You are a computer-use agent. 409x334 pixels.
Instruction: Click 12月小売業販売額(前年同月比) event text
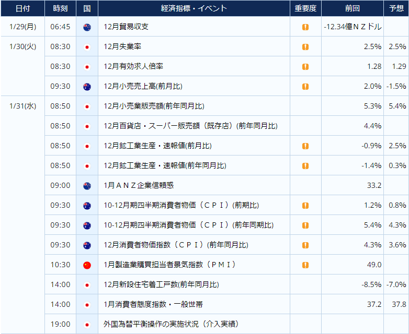click(x=154, y=106)
